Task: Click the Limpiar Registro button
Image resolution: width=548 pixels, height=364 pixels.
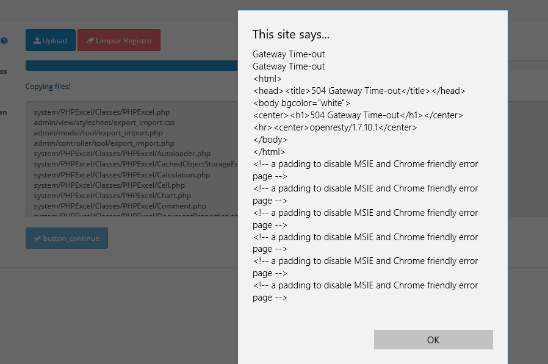Action: coord(119,40)
